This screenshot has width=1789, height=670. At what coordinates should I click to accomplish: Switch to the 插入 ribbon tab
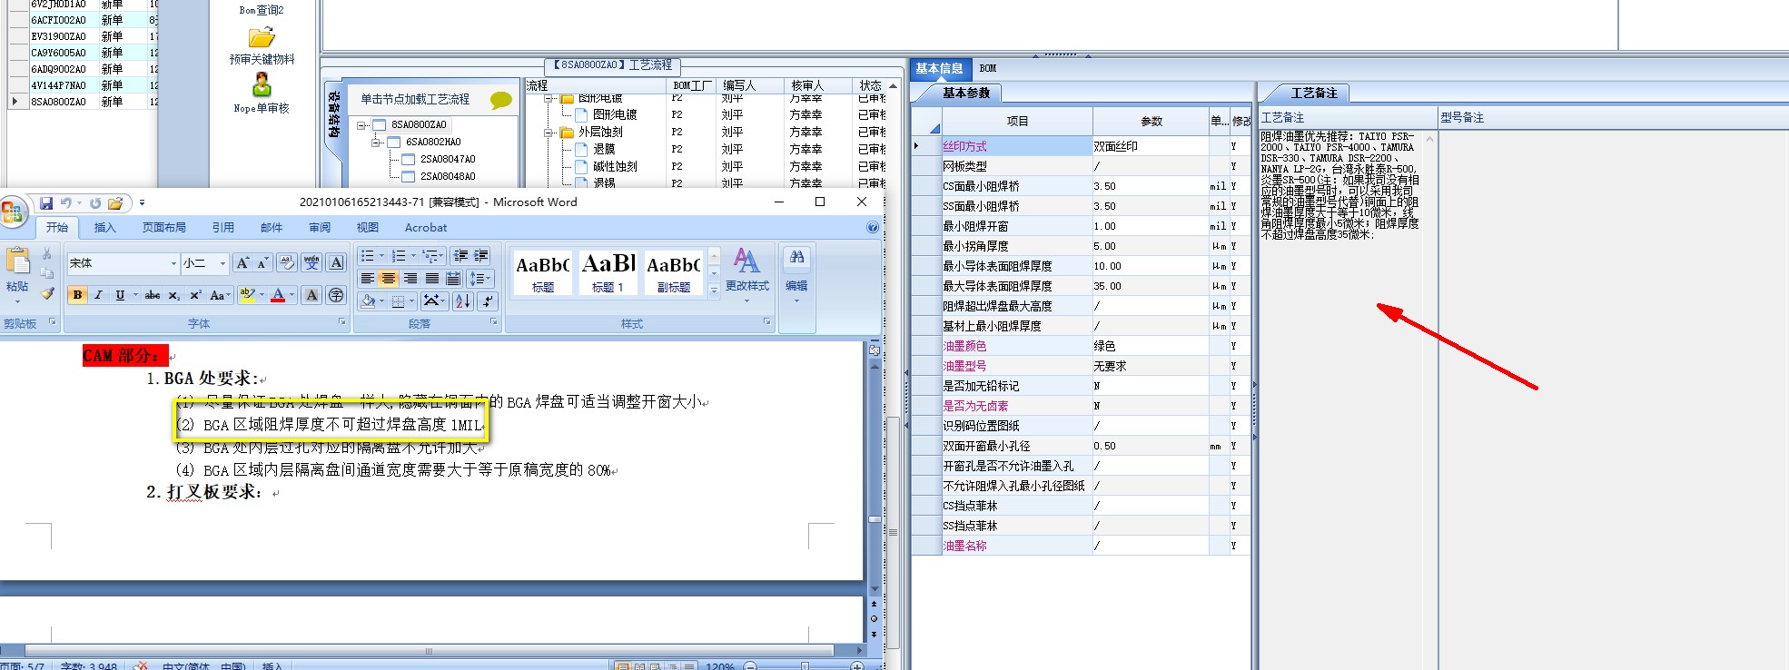(x=105, y=228)
